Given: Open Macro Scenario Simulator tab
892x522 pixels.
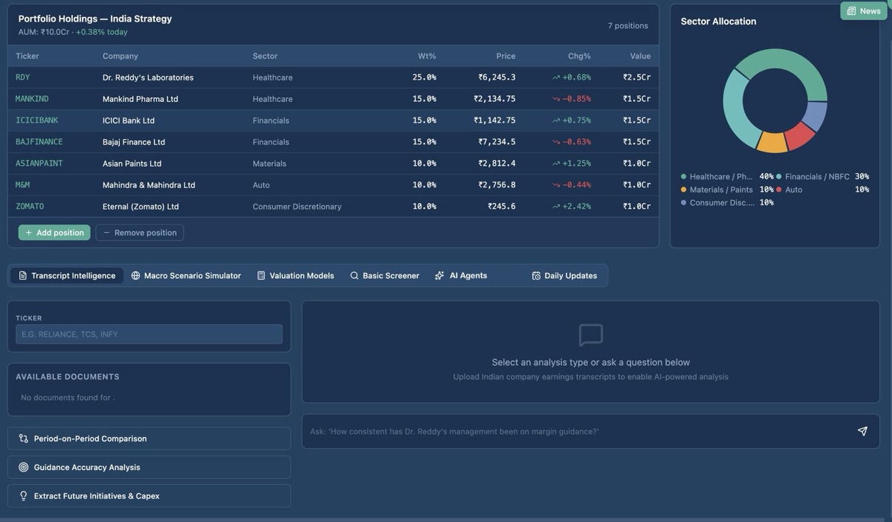Looking at the screenshot, I should coord(186,276).
